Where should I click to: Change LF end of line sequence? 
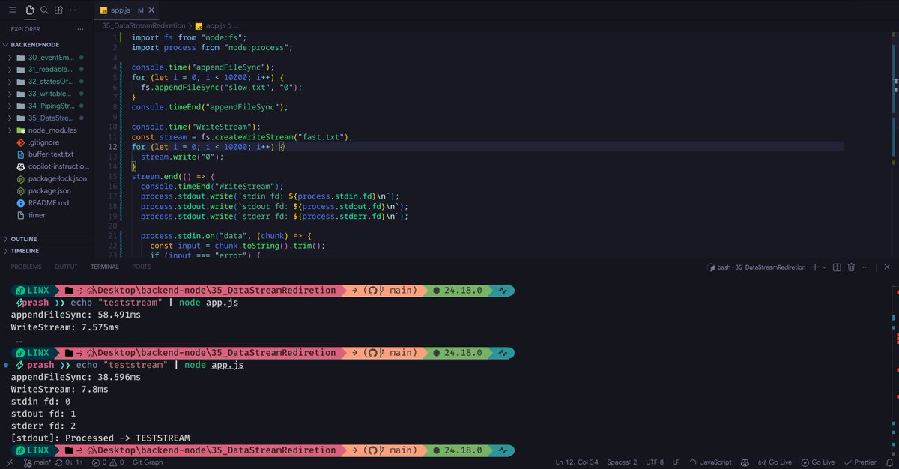tap(676, 462)
